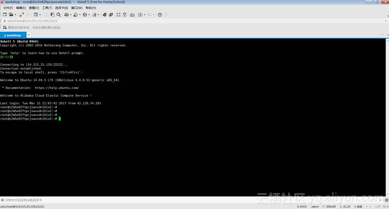Viewport: 389px width, 209px height.
Task: Click the green terminal cursor at the last prompt
Action: point(60,118)
